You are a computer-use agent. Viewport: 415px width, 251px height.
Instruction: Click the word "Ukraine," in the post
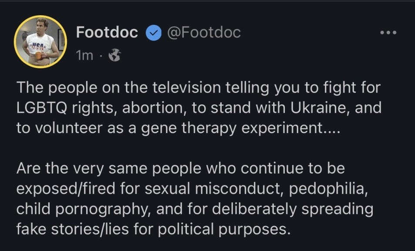(320, 108)
